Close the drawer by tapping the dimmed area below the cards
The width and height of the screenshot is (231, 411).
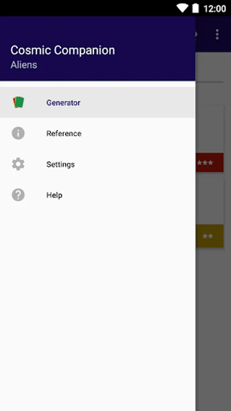pyautogui.click(x=213, y=327)
